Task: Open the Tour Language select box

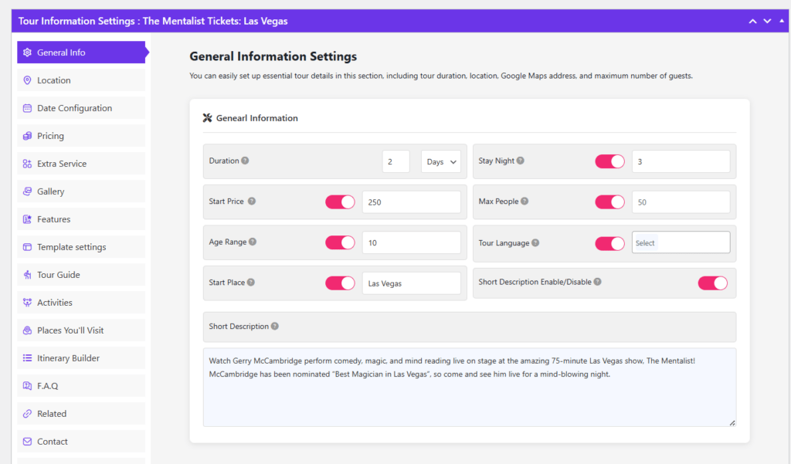Action: coord(681,242)
